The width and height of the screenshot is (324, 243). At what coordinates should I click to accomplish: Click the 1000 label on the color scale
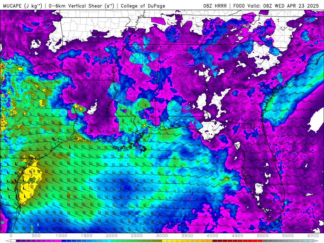tap(62, 236)
